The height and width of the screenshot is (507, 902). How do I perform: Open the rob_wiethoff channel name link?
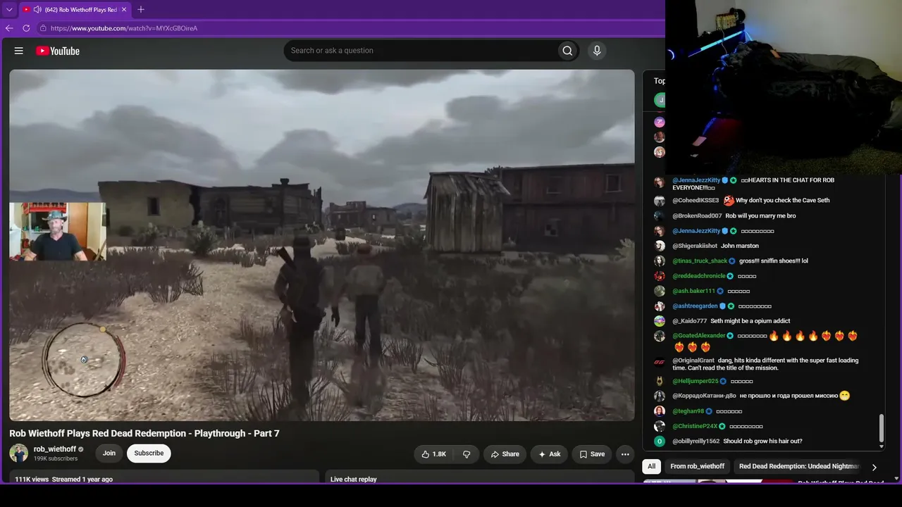tap(55, 449)
